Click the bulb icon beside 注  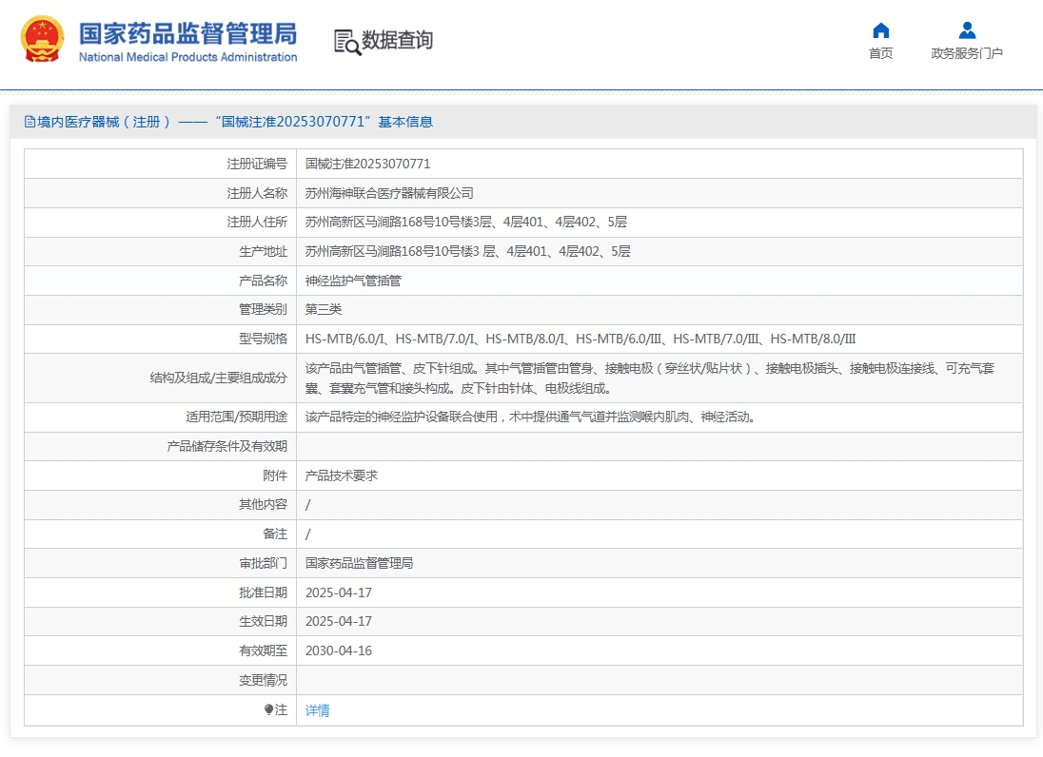point(268,709)
